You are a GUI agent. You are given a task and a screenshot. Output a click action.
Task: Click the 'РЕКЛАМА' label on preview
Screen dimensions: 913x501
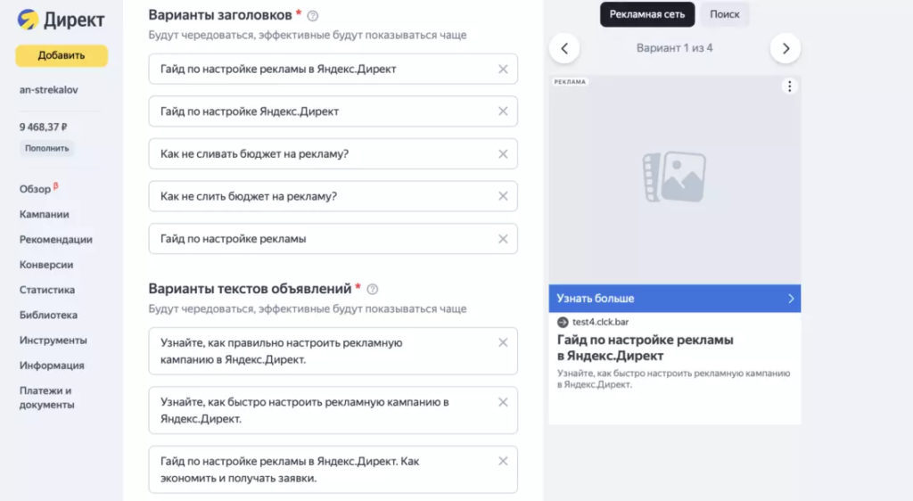click(570, 82)
